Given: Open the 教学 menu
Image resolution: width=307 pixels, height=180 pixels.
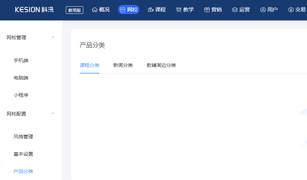Looking at the screenshot, I should 189,10.
